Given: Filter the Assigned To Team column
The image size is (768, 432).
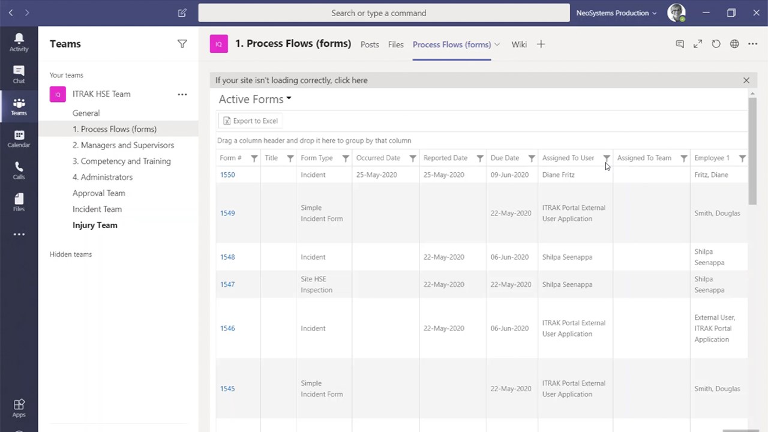Looking at the screenshot, I should click(x=683, y=158).
